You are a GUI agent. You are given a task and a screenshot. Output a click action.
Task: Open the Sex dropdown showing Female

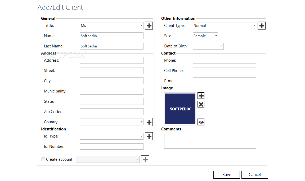(205, 36)
